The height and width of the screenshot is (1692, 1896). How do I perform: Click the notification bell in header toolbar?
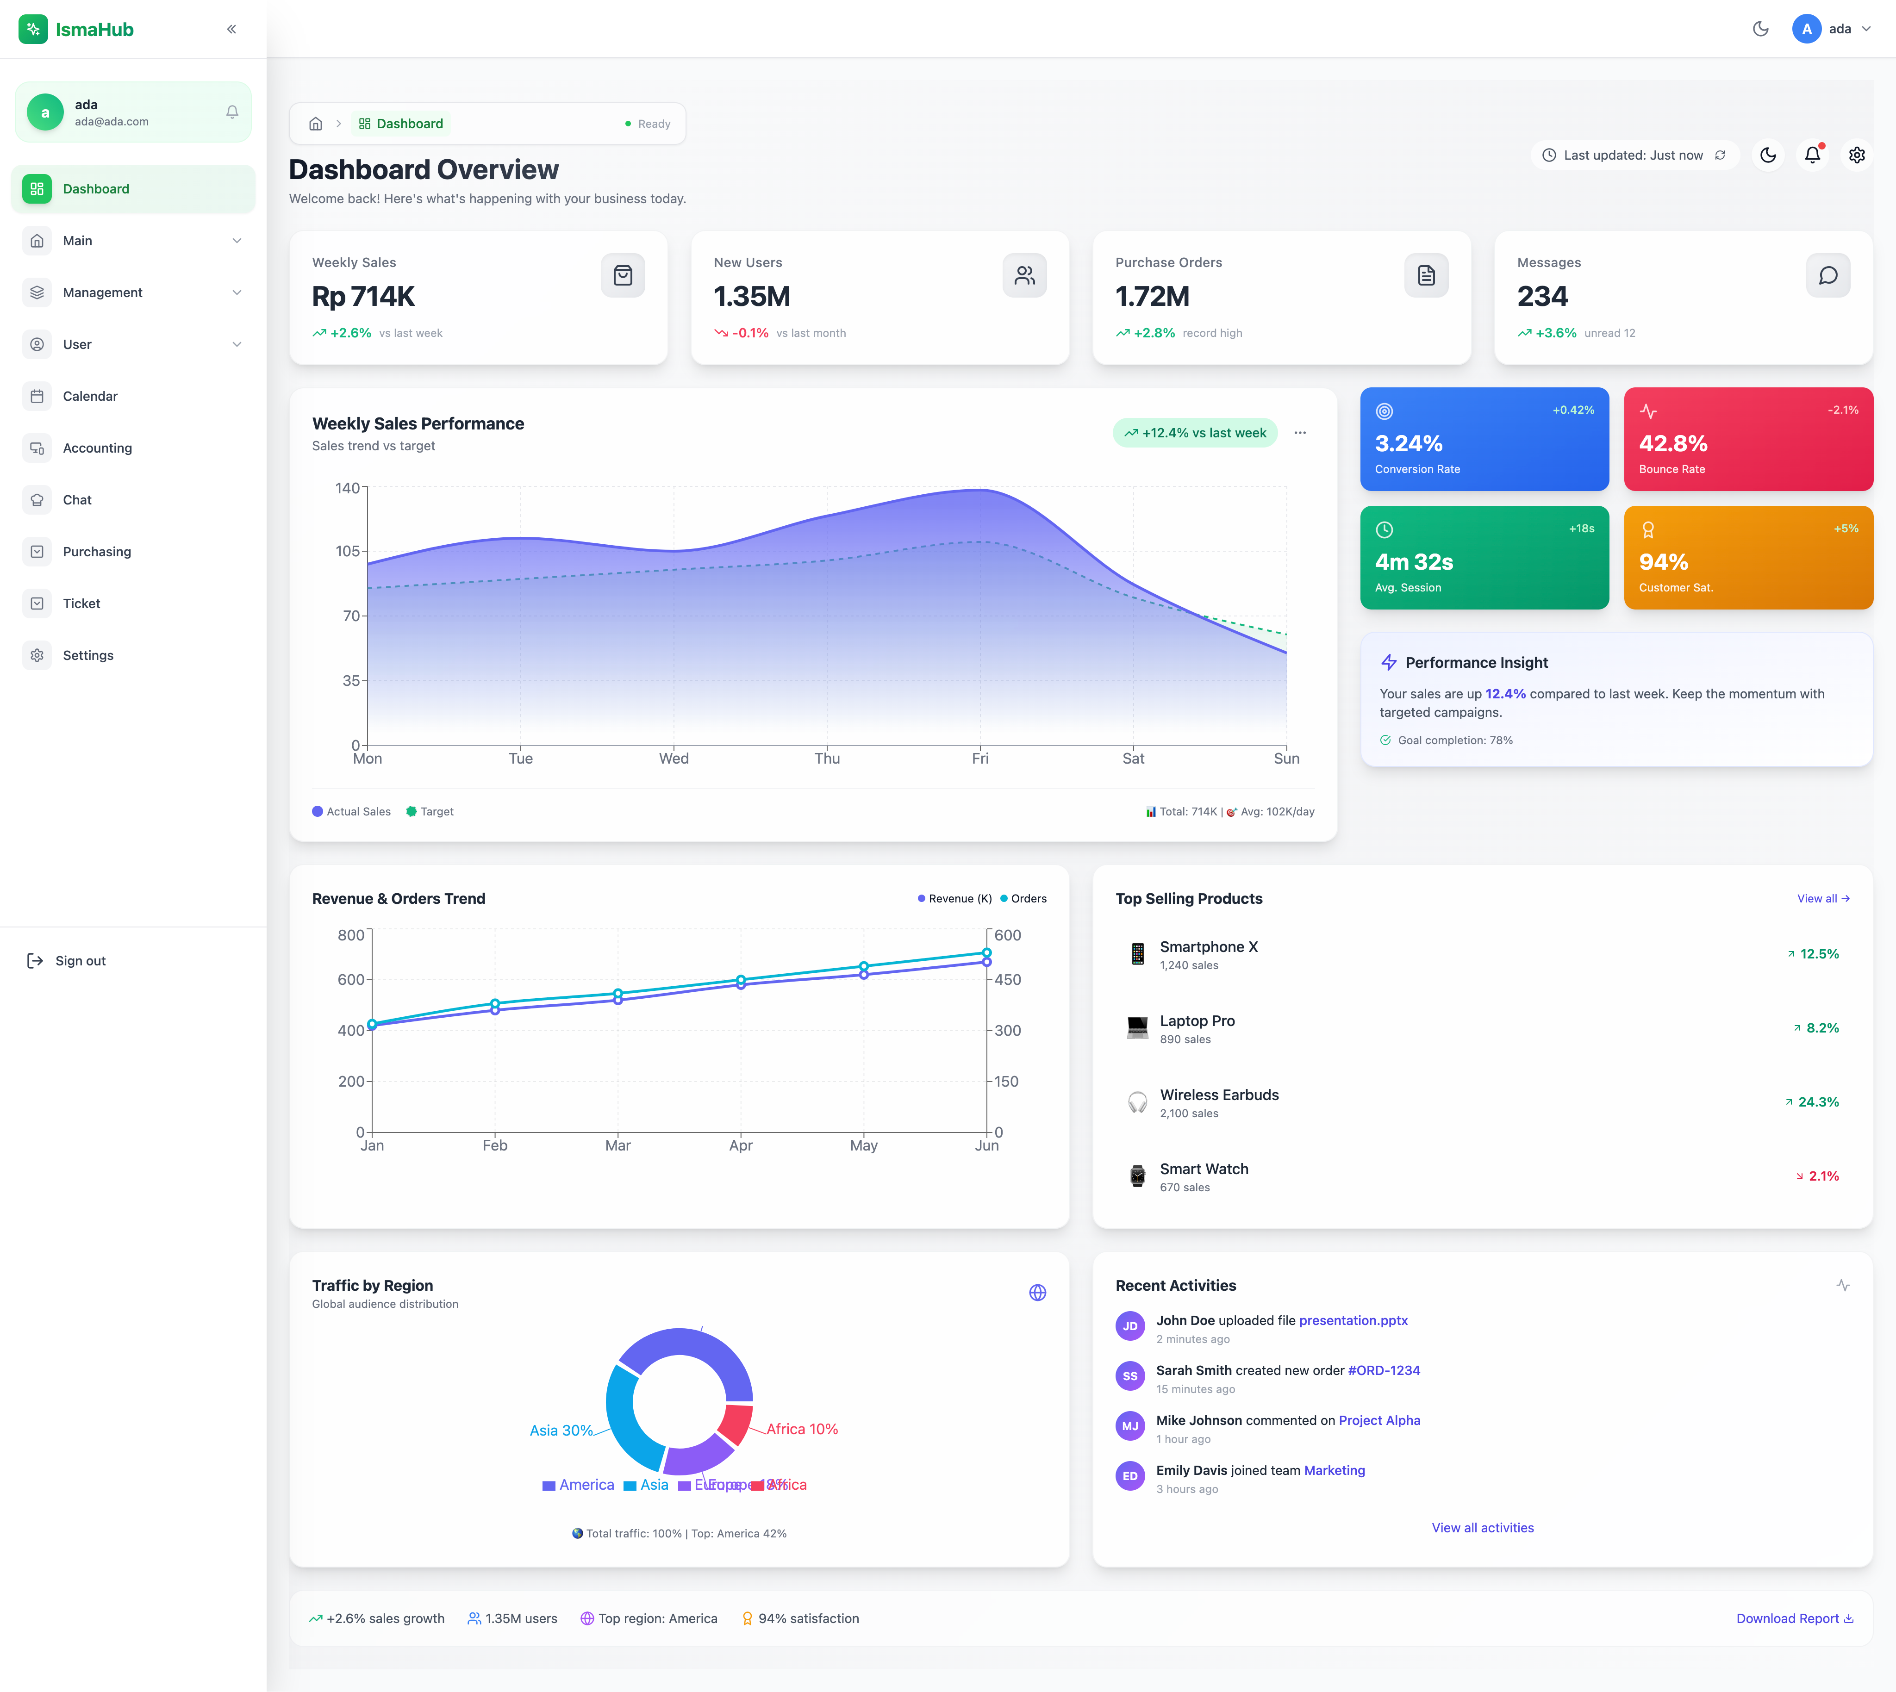point(1812,155)
